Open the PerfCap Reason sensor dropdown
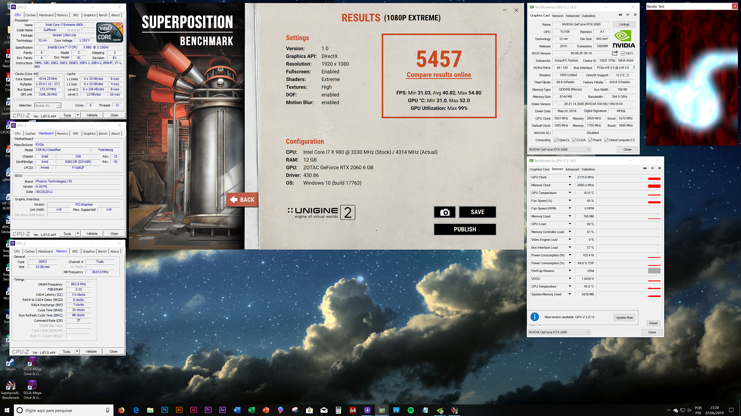The height and width of the screenshot is (416, 741). tap(570, 271)
